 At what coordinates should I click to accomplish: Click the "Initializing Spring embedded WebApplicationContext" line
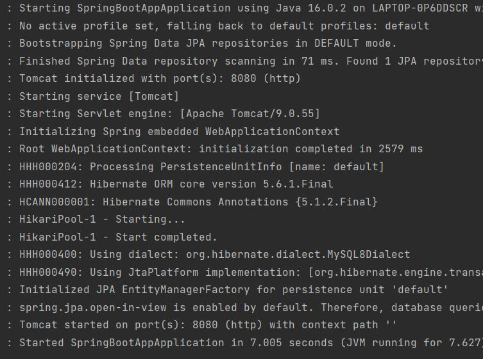179,131
